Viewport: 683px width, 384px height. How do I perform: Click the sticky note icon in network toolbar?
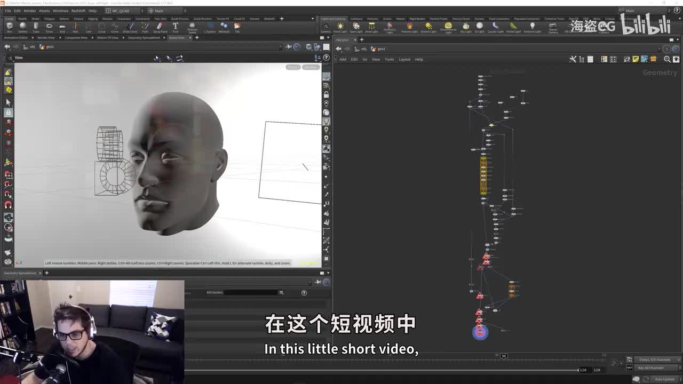point(636,59)
